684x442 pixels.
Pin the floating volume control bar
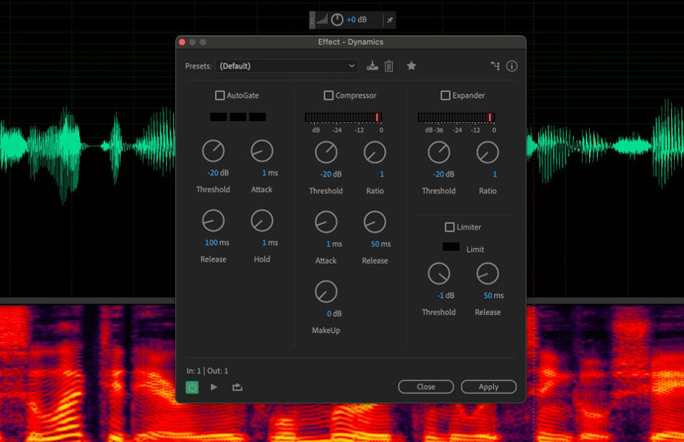point(388,20)
